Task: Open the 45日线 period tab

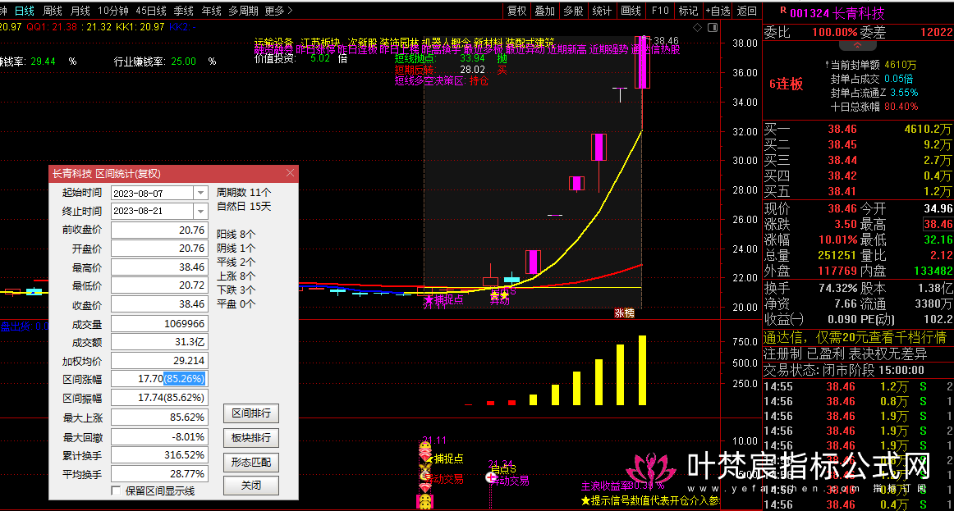Action: 151,11
